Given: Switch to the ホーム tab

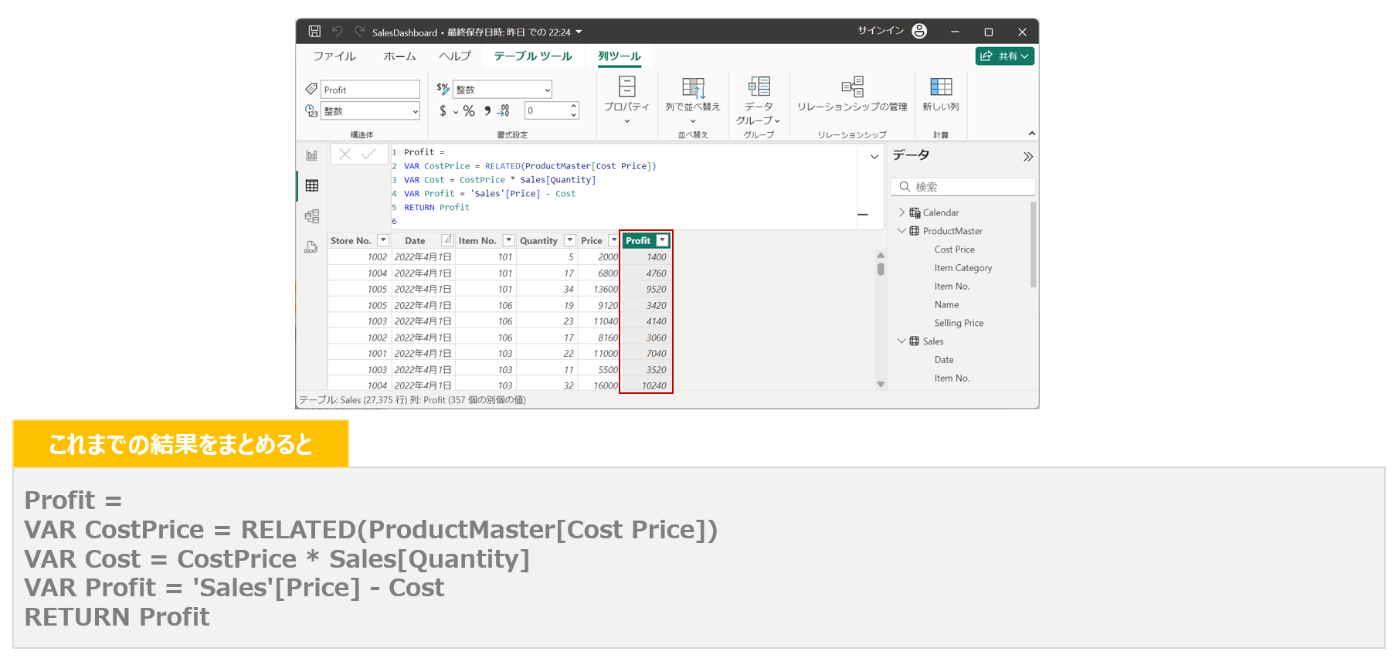Looking at the screenshot, I should pos(399,56).
